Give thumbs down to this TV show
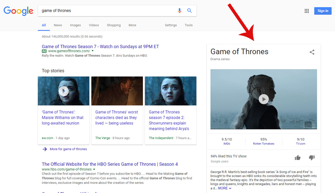This screenshot has width=335, height=193. (312, 158)
